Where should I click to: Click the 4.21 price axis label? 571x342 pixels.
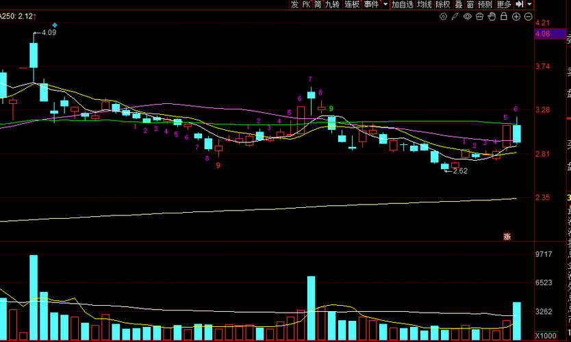pyautogui.click(x=543, y=23)
